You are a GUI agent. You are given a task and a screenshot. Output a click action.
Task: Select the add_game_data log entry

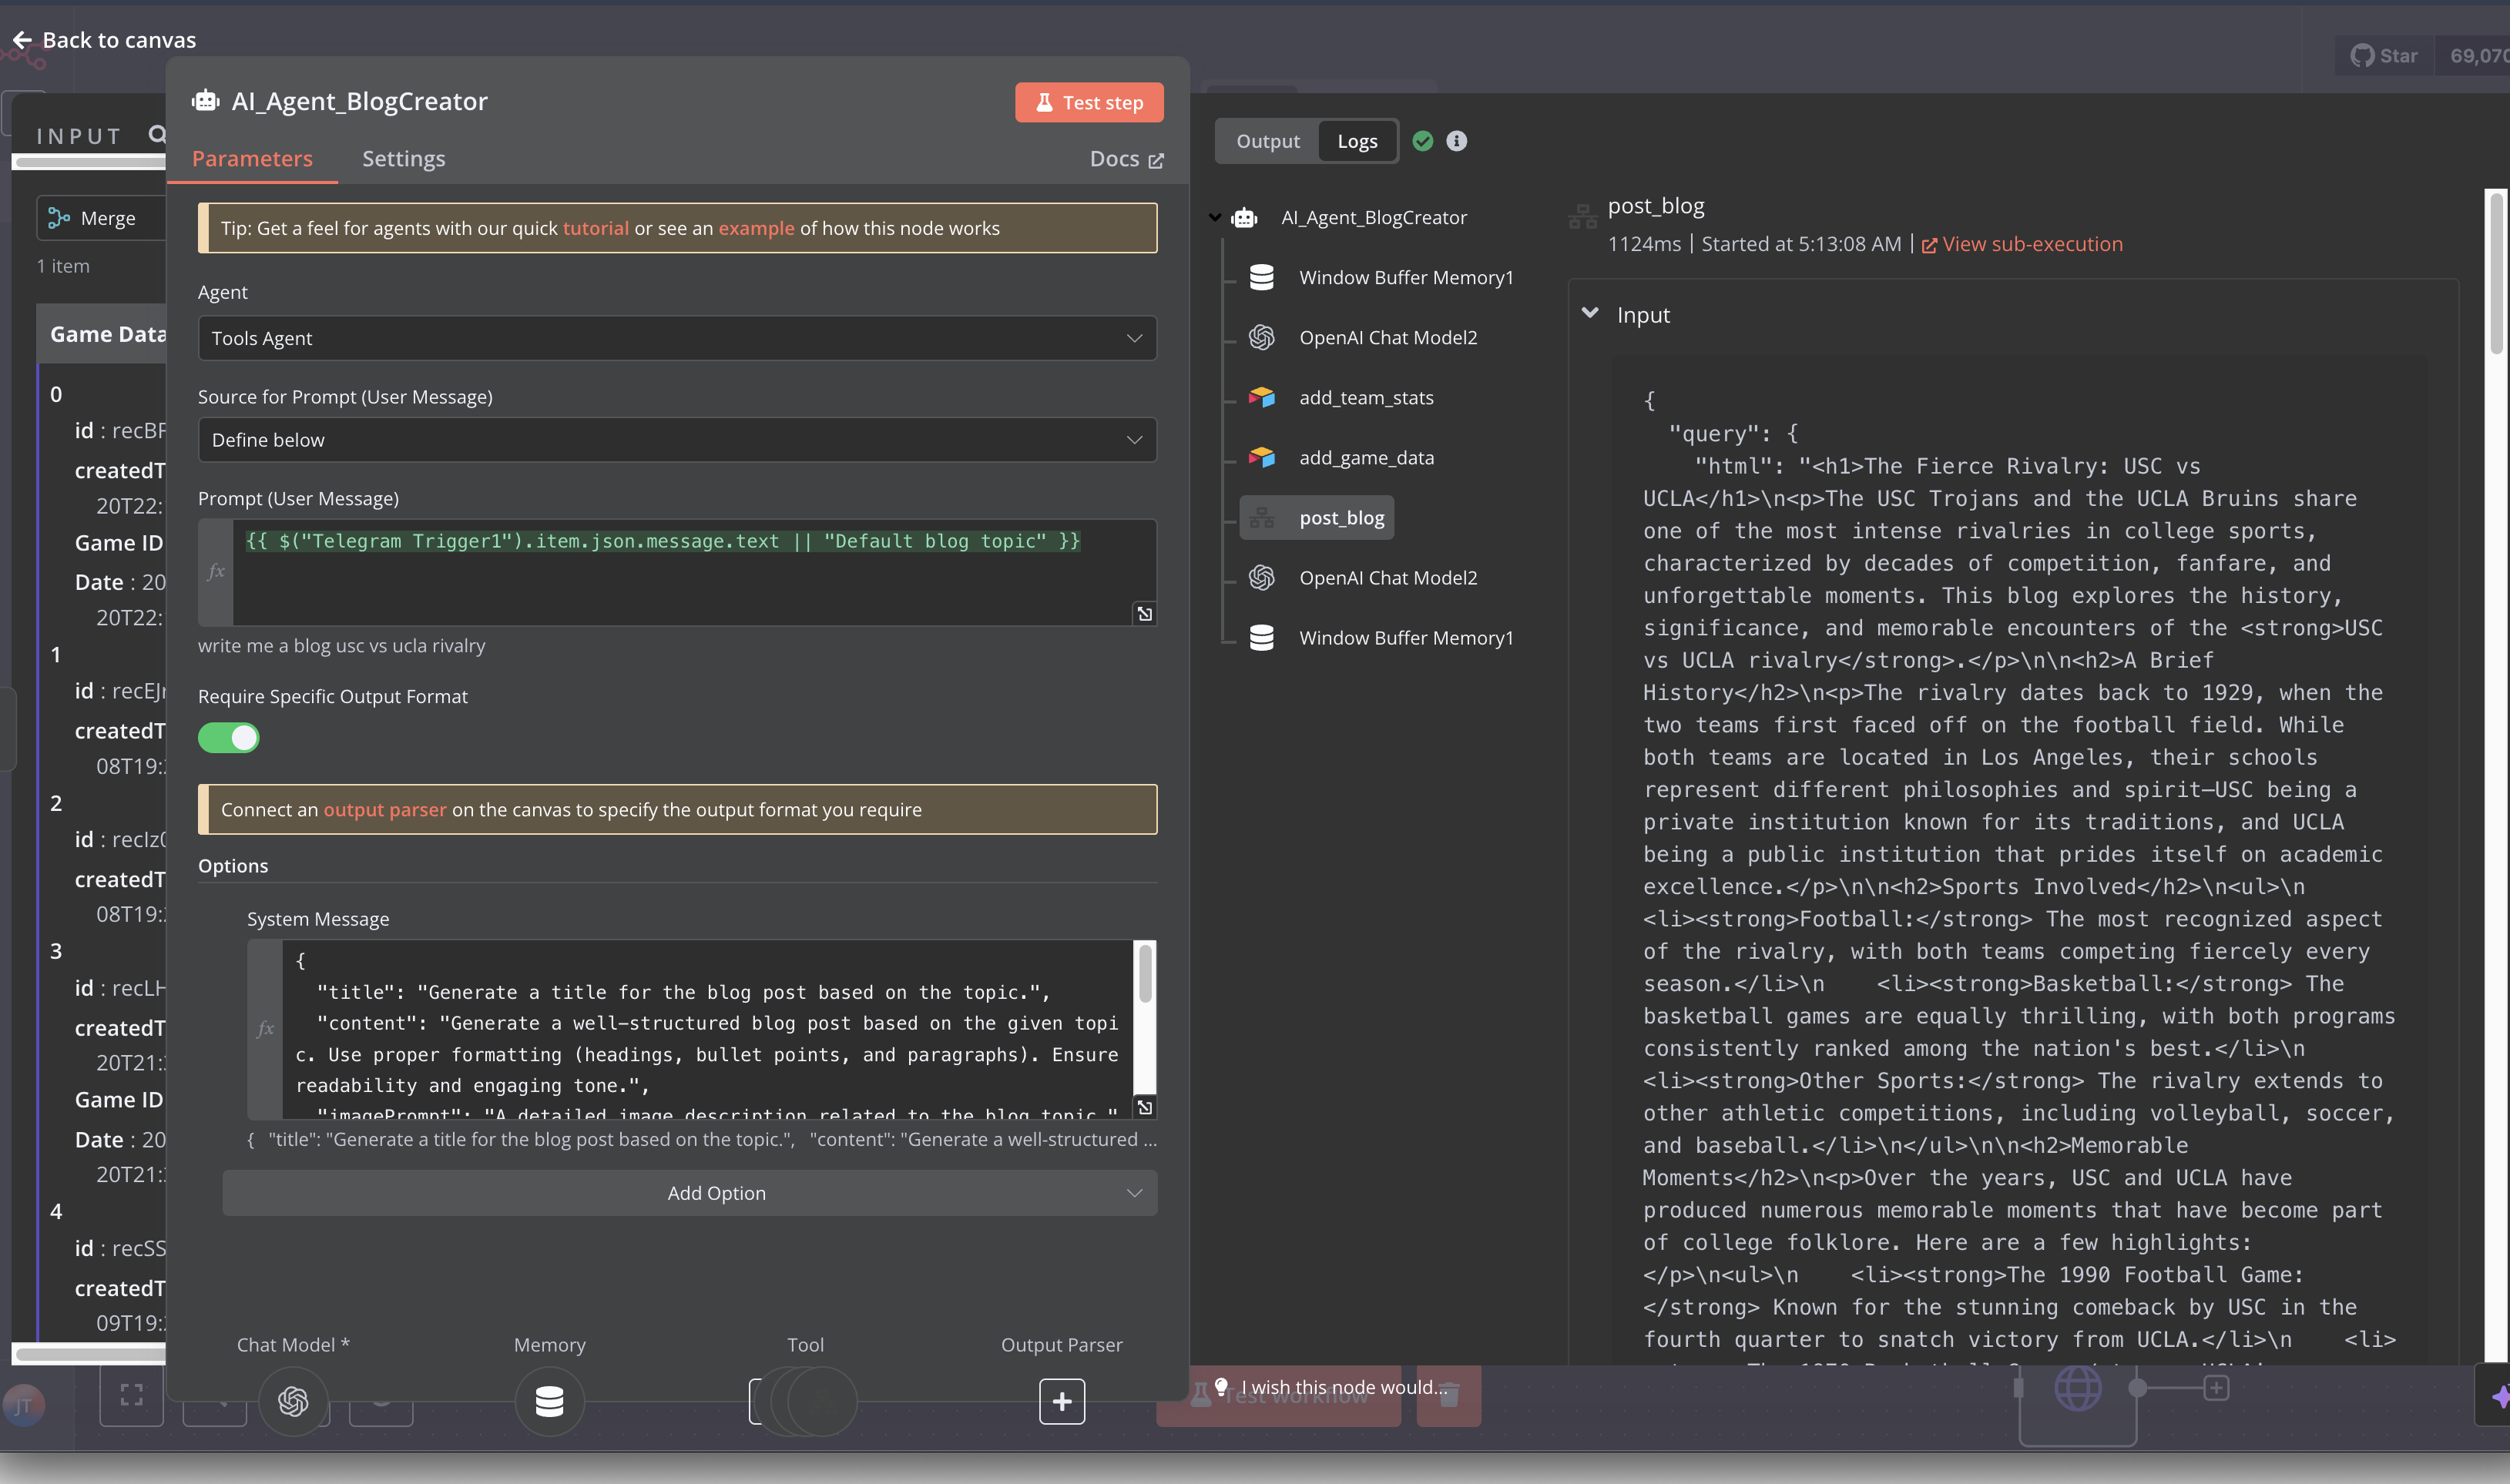click(x=1365, y=457)
